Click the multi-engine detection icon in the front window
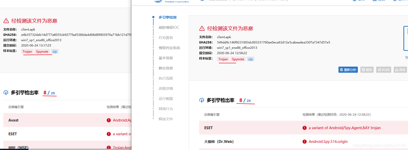The height and width of the screenshot is (150, 408). (202, 100)
